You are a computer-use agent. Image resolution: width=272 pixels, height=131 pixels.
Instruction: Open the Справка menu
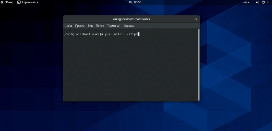pyautogui.click(x=129, y=26)
